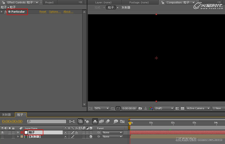Hide the 粒子 layer via eye toggle
225x144 pixels.
3,132
